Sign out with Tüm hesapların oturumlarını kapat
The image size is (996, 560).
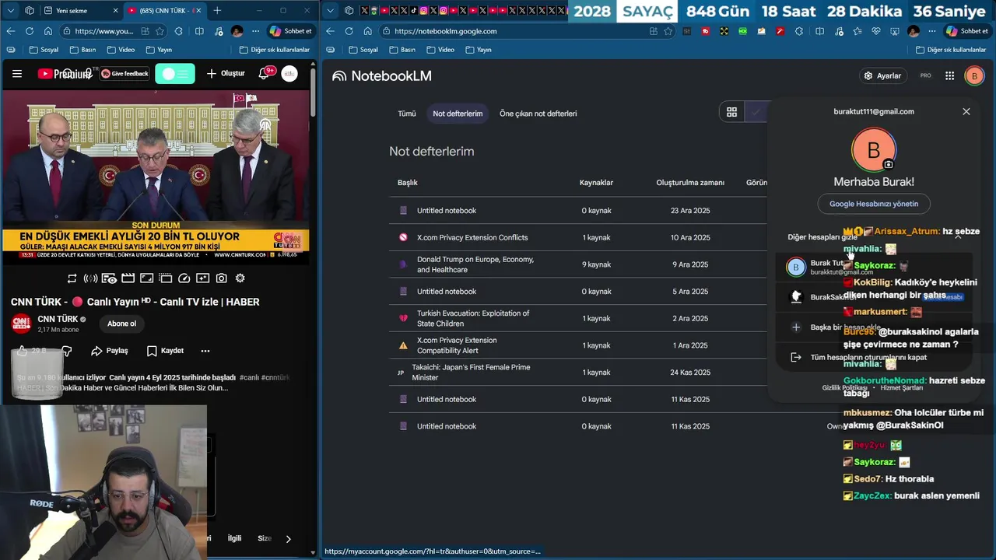pos(874,358)
